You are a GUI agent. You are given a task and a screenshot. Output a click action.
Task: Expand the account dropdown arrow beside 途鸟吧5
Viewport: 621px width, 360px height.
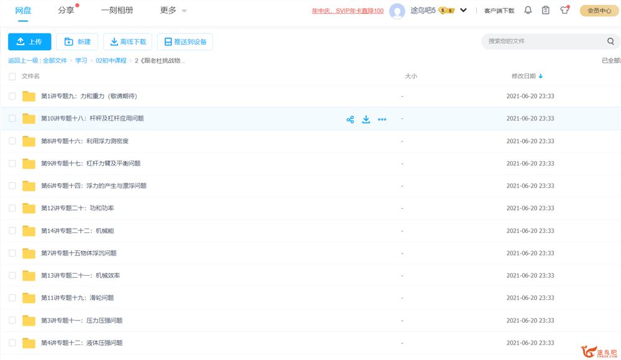(x=463, y=11)
